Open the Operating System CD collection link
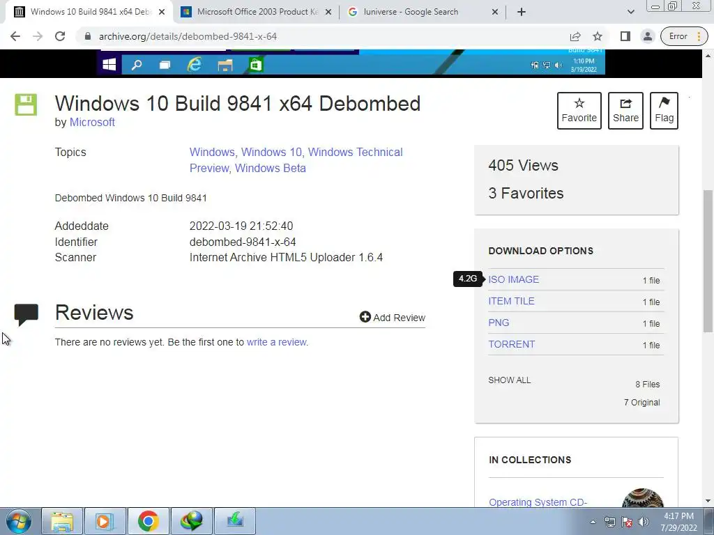This screenshot has height=535, width=714. [x=538, y=502]
